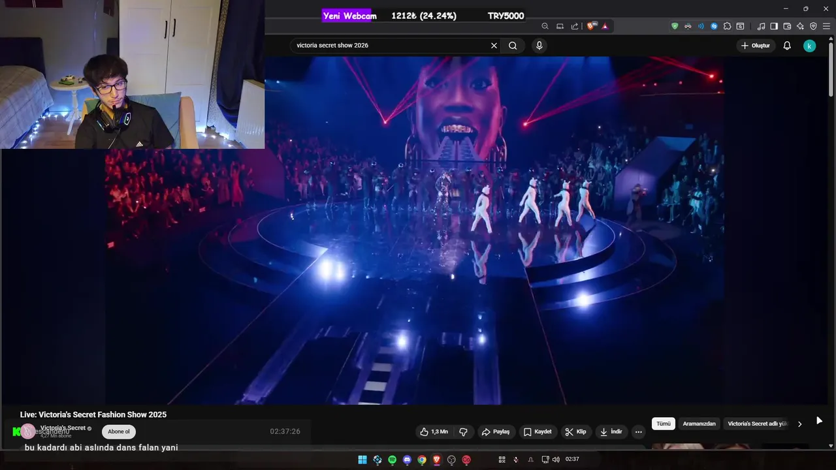Like the video with 1,3 Mn likes

[434, 431]
